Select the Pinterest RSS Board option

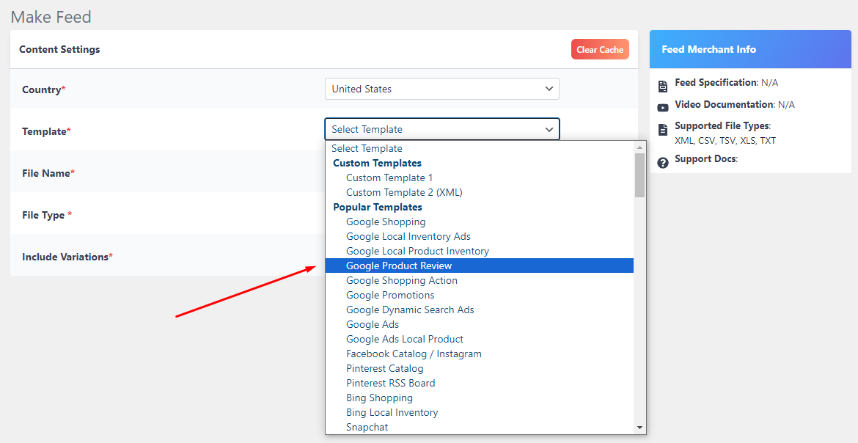pos(390,382)
